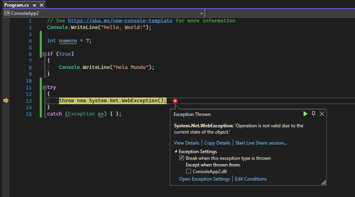This screenshot has height=197, width=355.
Task: Pin the Exception Thrown popup
Action: (x=313, y=114)
